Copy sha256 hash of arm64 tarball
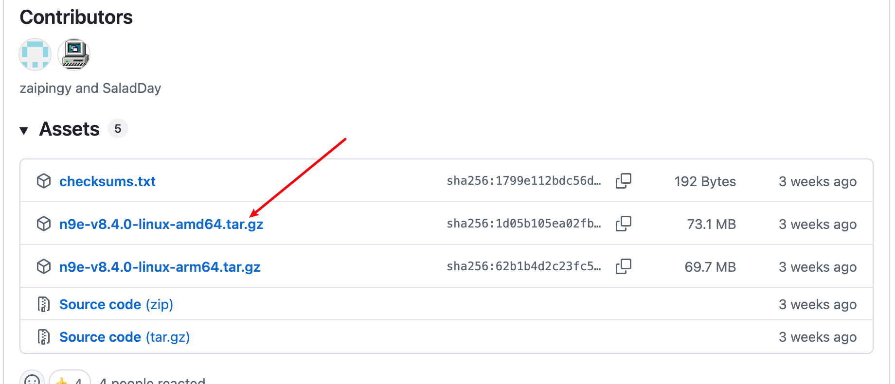Image resolution: width=895 pixels, height=384 pixels. click(623, 266)
